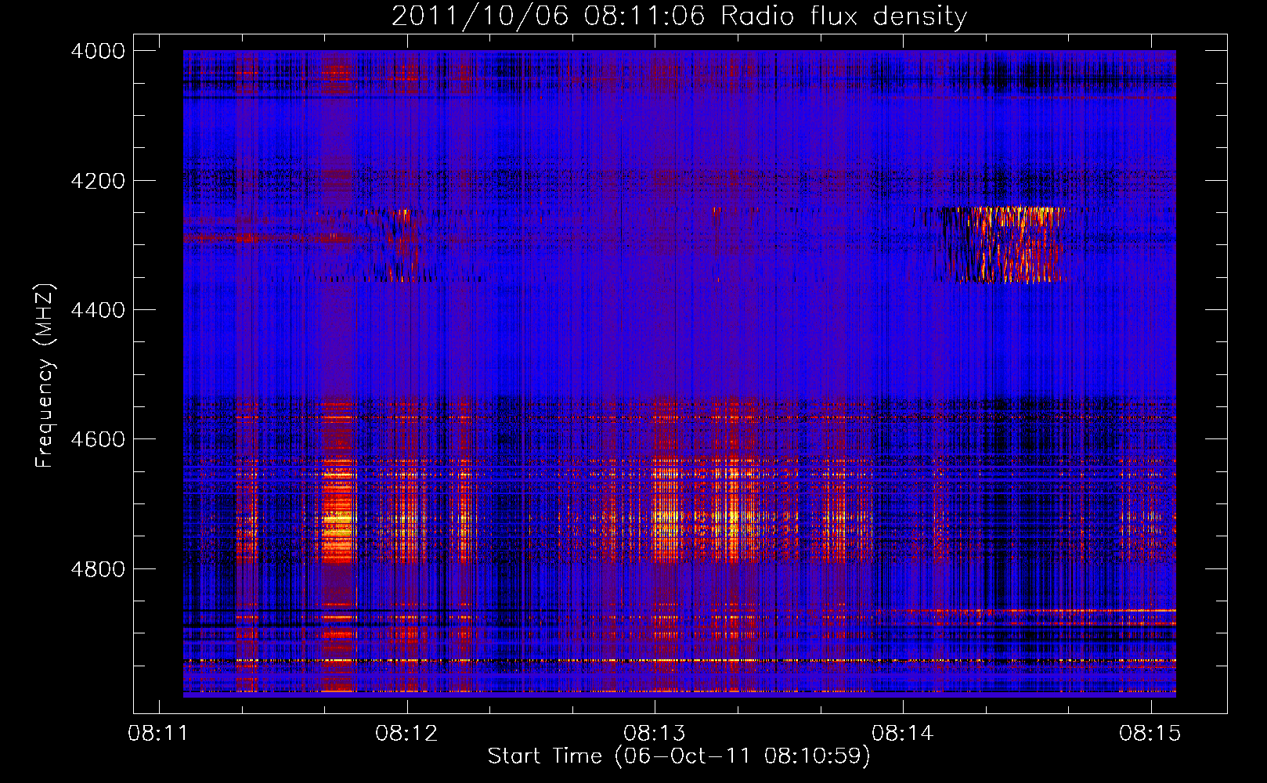The width and height of the screenshot is (1267, 783).
Task: Click the 4200 frequency tick label
Action: tap(98, 181)
